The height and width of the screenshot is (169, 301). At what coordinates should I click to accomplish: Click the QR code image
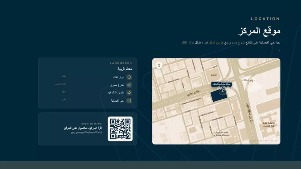click(x=120, y=129)
